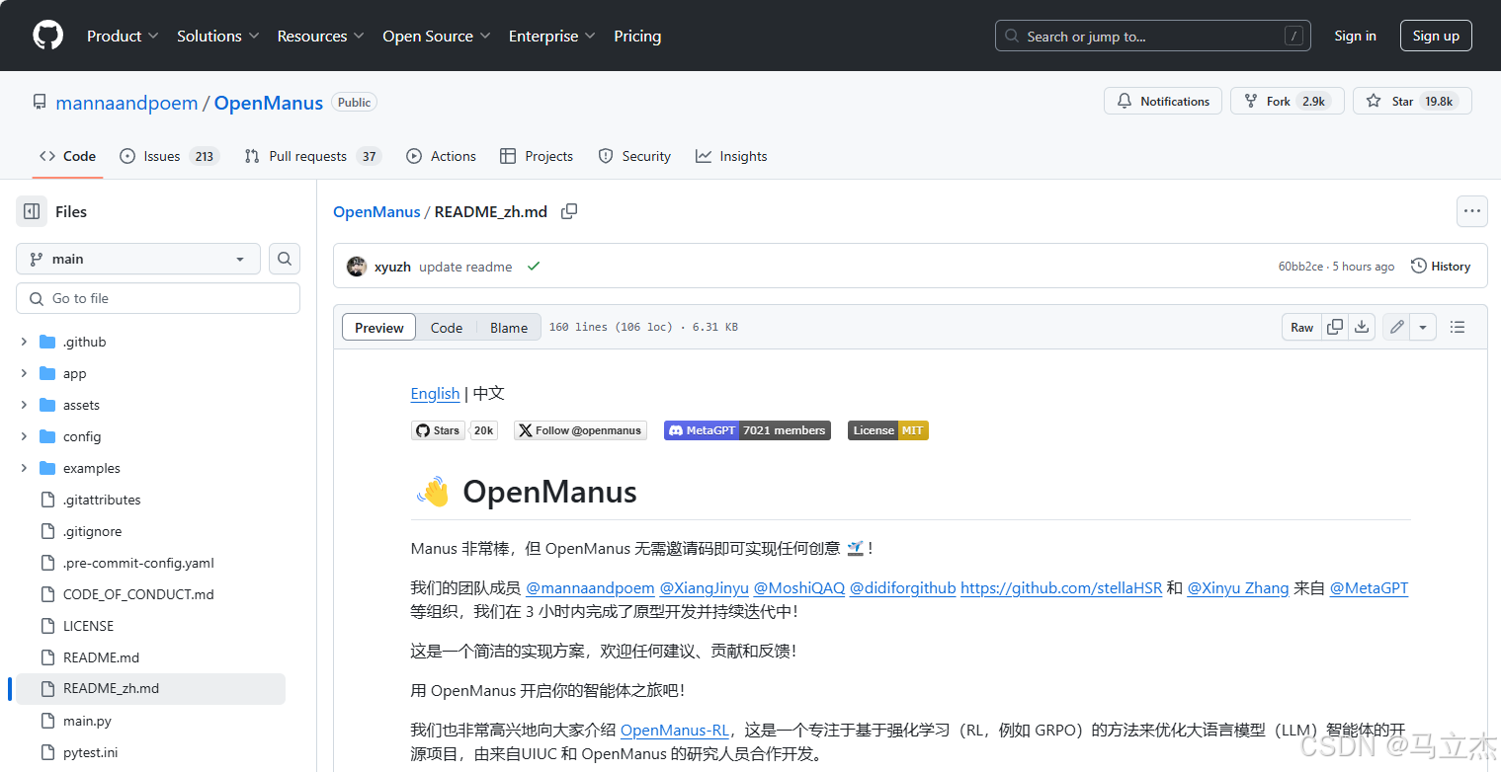
Task: Select the Preview view toggle
Action: tap(379, 328)
